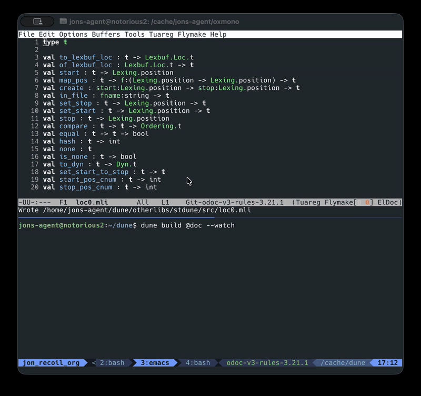Open the File menu in Emacs
Viewport: 421px width, 396px height.
(x=26, y=35)
